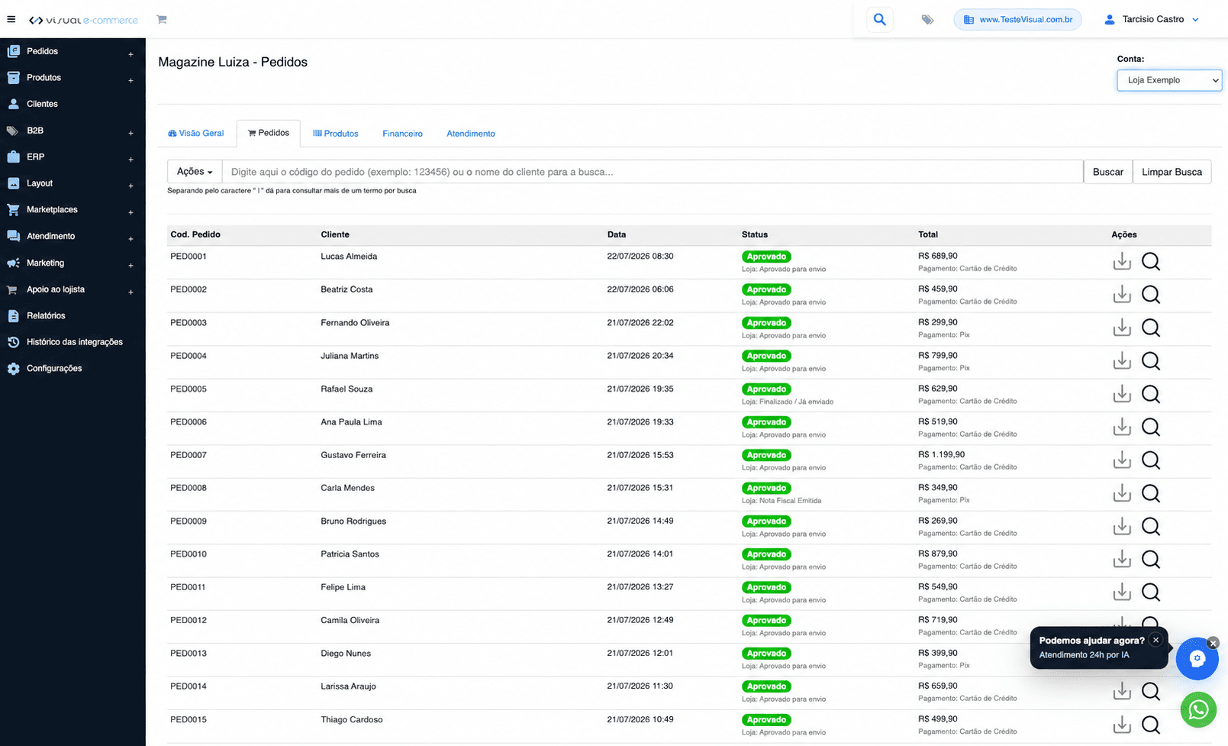Open the WhatsApp chat icon
The width and height of the screenshot is (1228, 746).
click(1198, 710)
